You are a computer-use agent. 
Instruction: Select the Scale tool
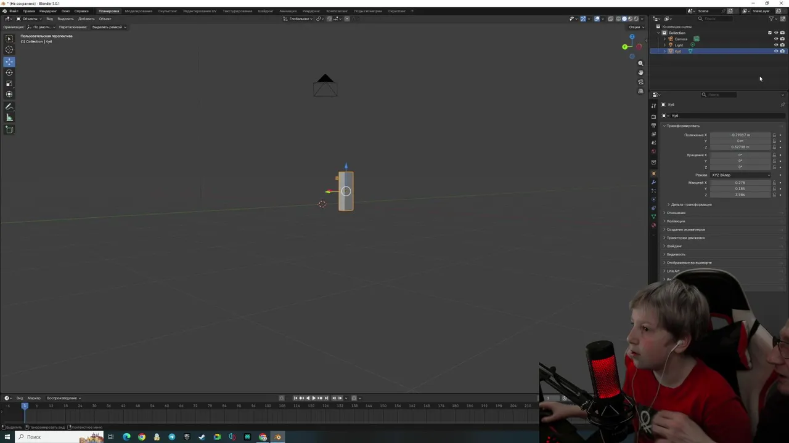click(x=9, y=84)
